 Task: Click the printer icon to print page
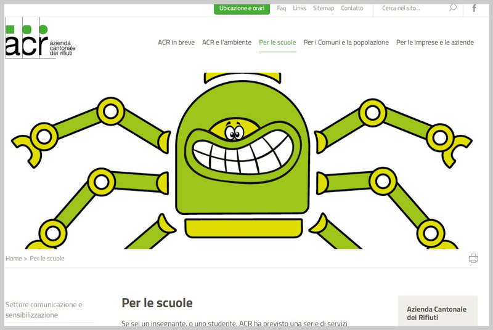[473, 259]
